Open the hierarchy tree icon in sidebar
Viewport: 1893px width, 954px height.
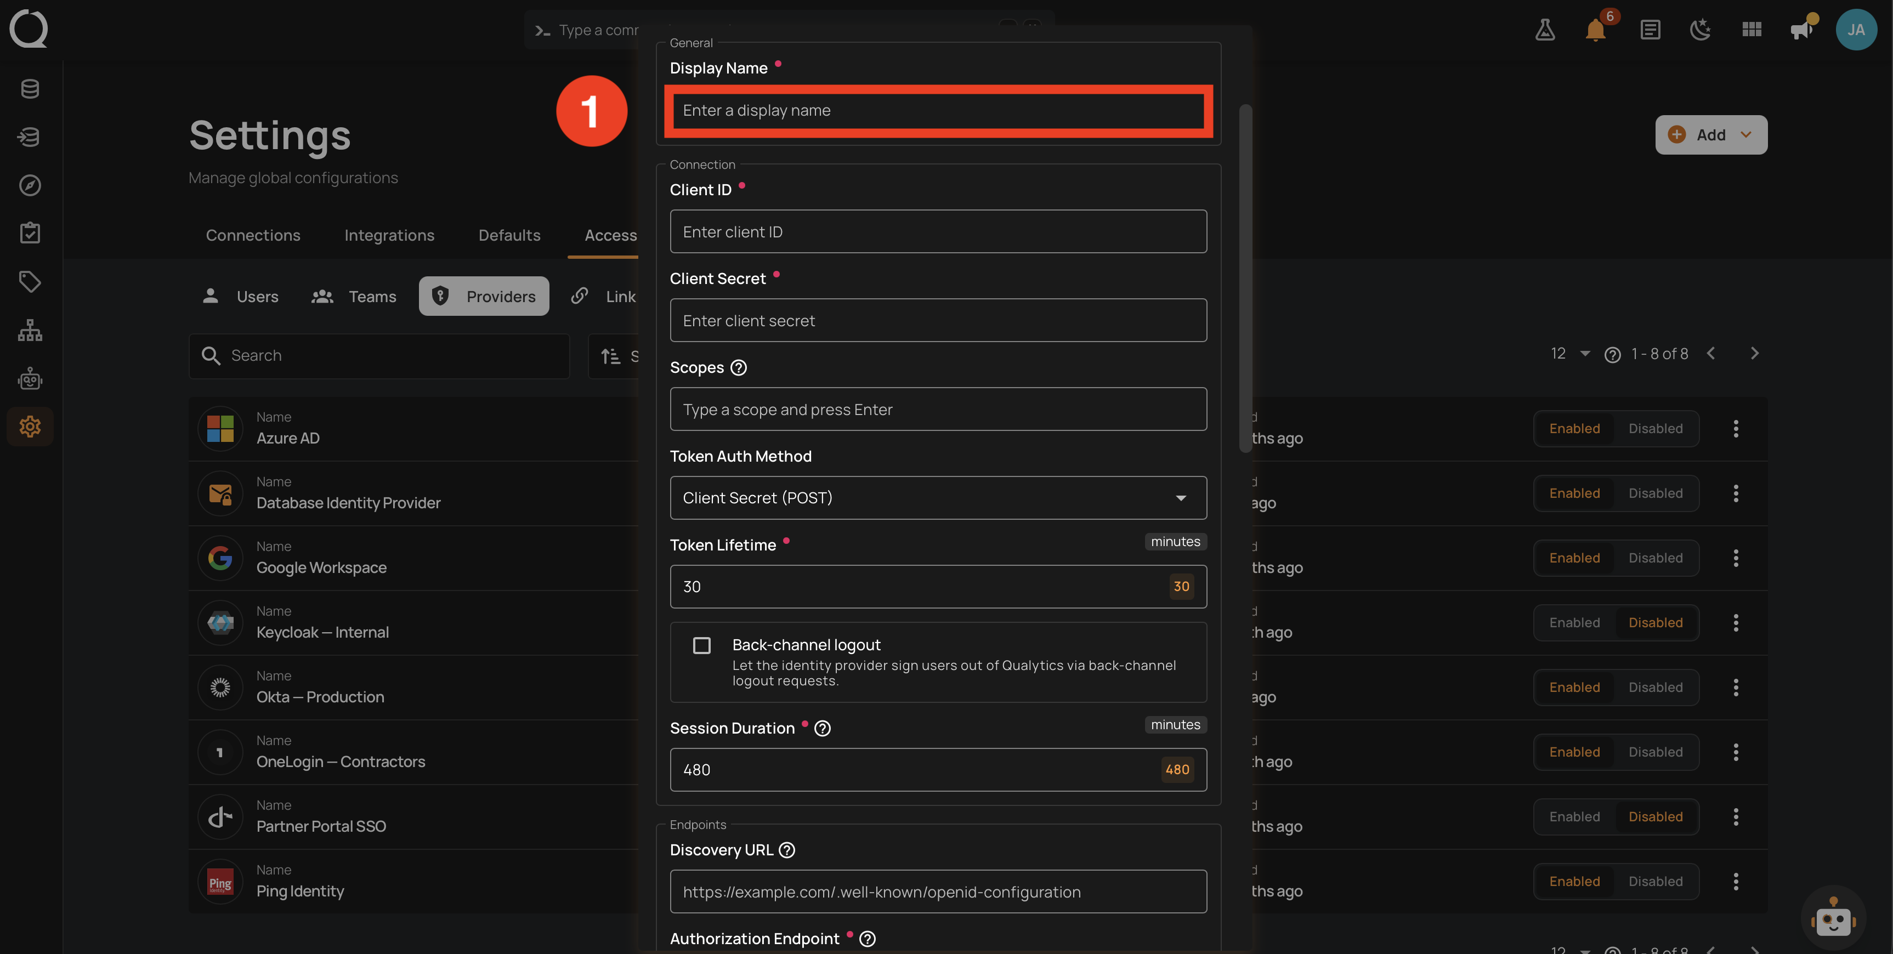pyautogui.click(x=30, y=330)
